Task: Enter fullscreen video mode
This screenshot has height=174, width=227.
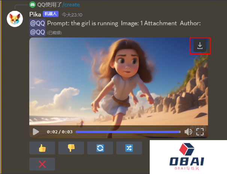Action: pyautogui.click(x=200, y=132)
